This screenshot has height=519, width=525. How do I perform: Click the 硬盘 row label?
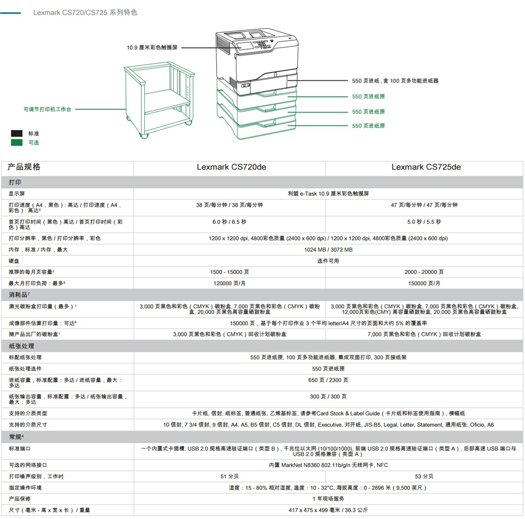pyautogui.click(x=14, y=261)
